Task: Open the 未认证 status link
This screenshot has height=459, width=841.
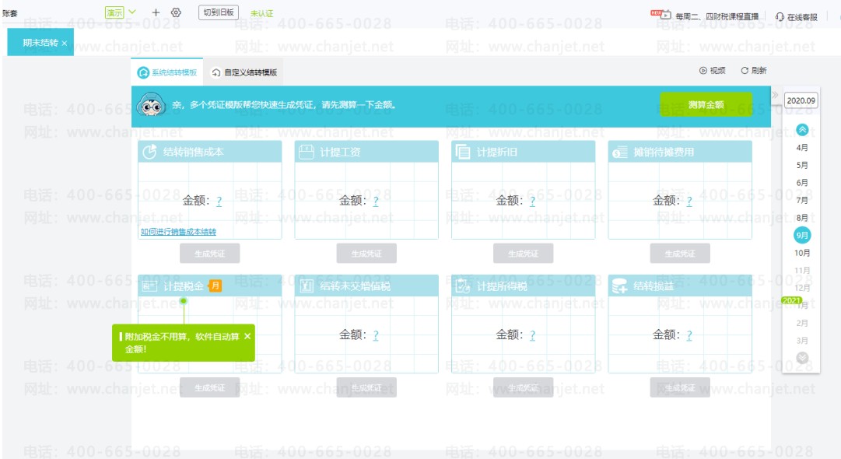Action: click(261, 13)
